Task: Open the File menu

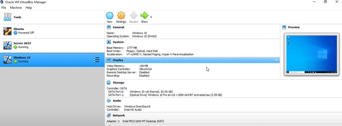Action: [x=4, y=8]
